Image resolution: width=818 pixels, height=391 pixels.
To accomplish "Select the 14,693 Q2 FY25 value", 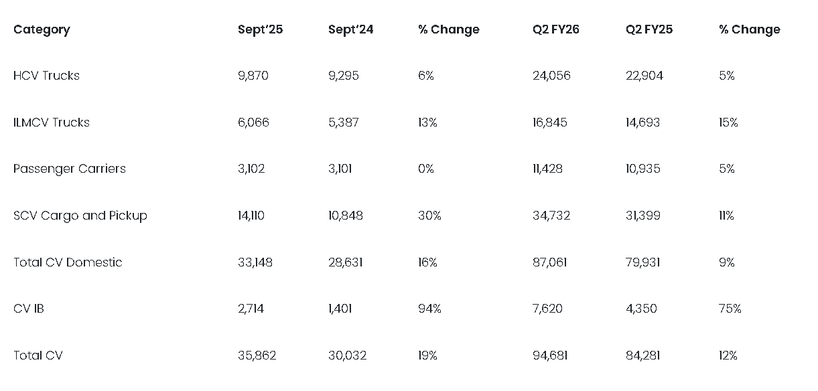I will pyautogui.click(x=642, y=123).
